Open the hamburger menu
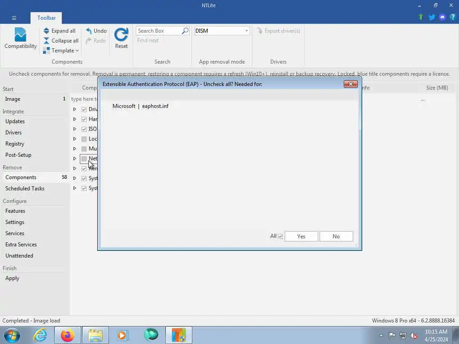Screen dimensions: 459x344 tap(14, 18)
